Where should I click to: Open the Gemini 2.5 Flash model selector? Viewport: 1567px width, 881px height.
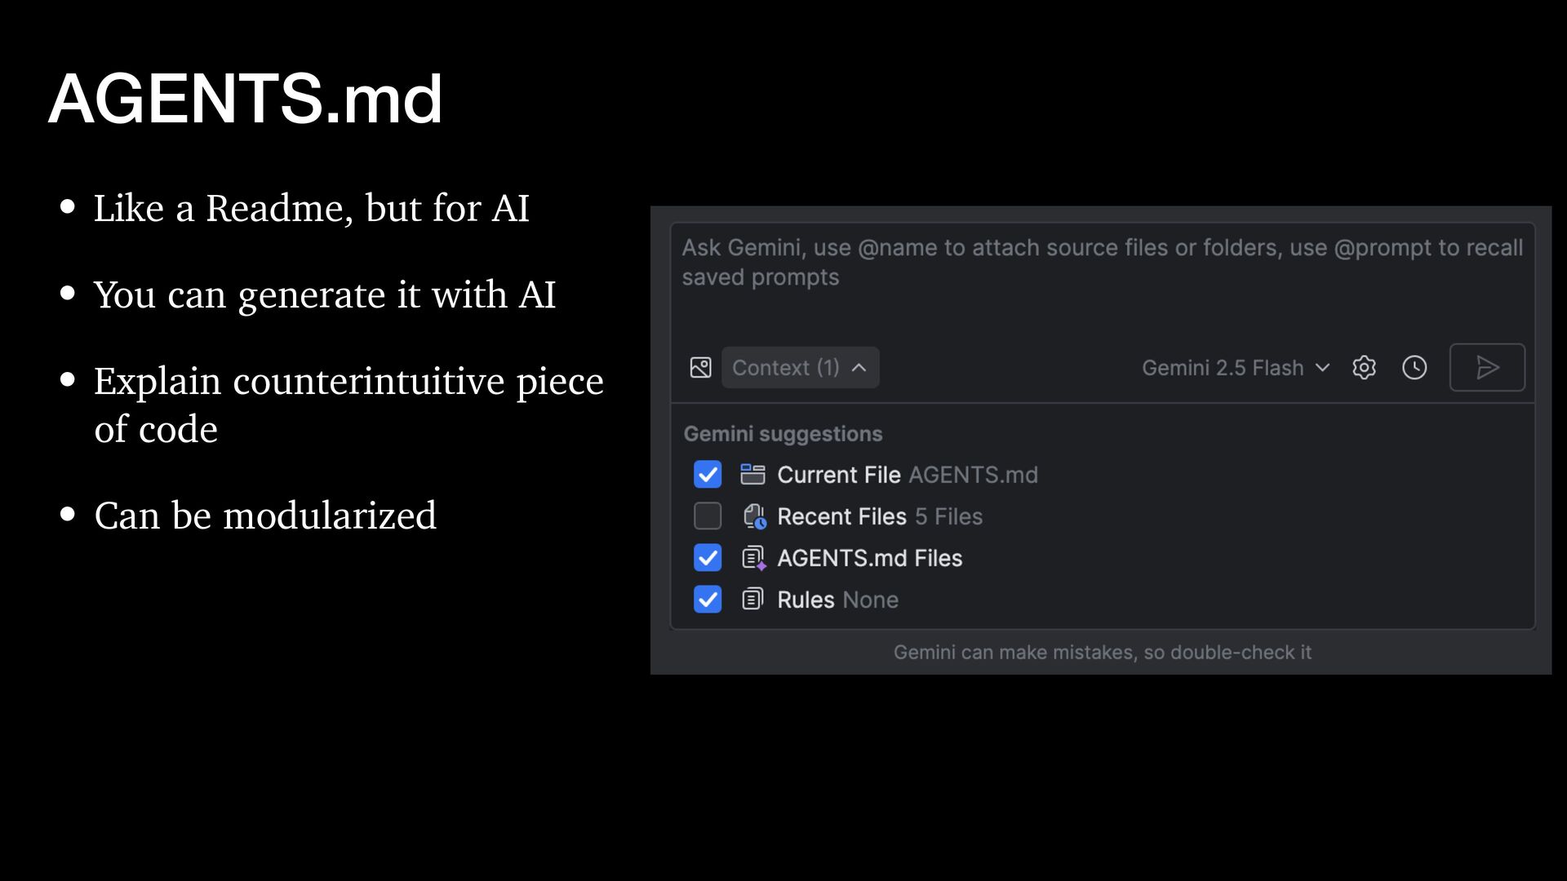[1223, 368]
